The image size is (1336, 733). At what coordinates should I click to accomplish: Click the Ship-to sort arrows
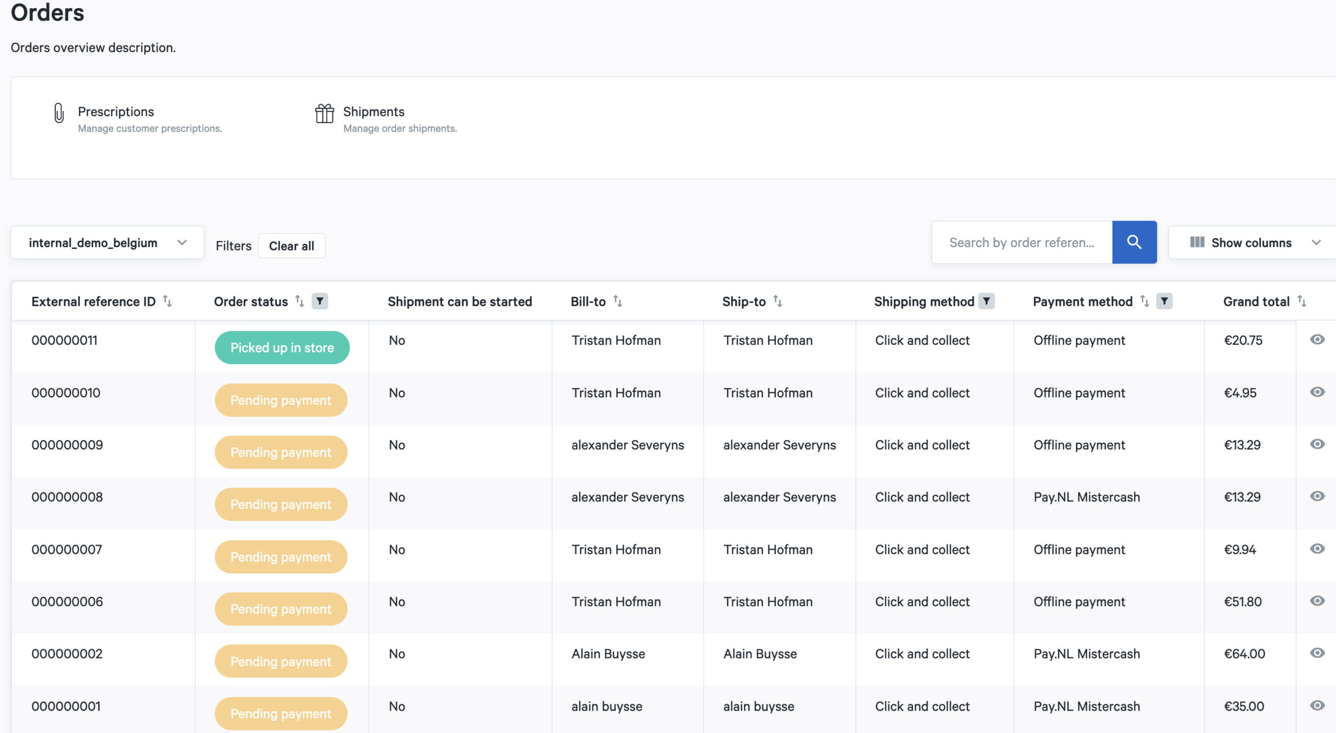point(778,301)
